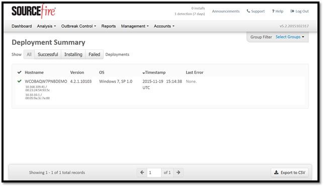This screenshot has width=324, height=187.
Task: Open Select Groups filter dropdown
Action: coord(290,37)
